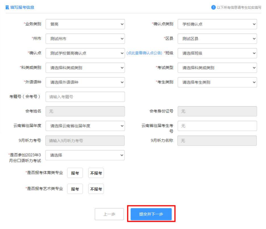The image size is (266, 229).
Task: Click the form icon beside 填写报考信息
Action: [x=7, y=7]
